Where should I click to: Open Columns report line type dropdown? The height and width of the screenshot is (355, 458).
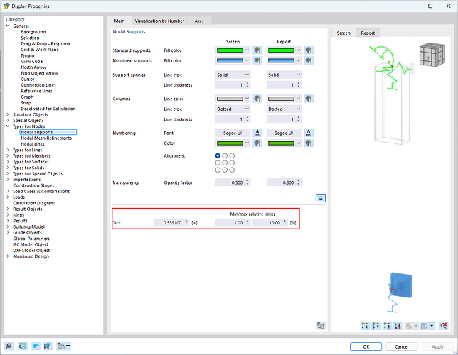285,109
